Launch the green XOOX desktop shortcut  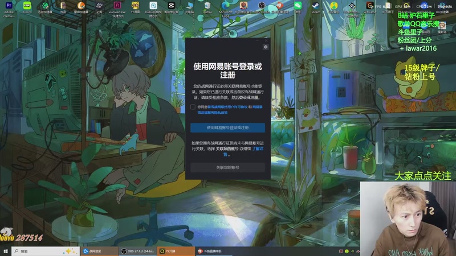tap(27, 7)
